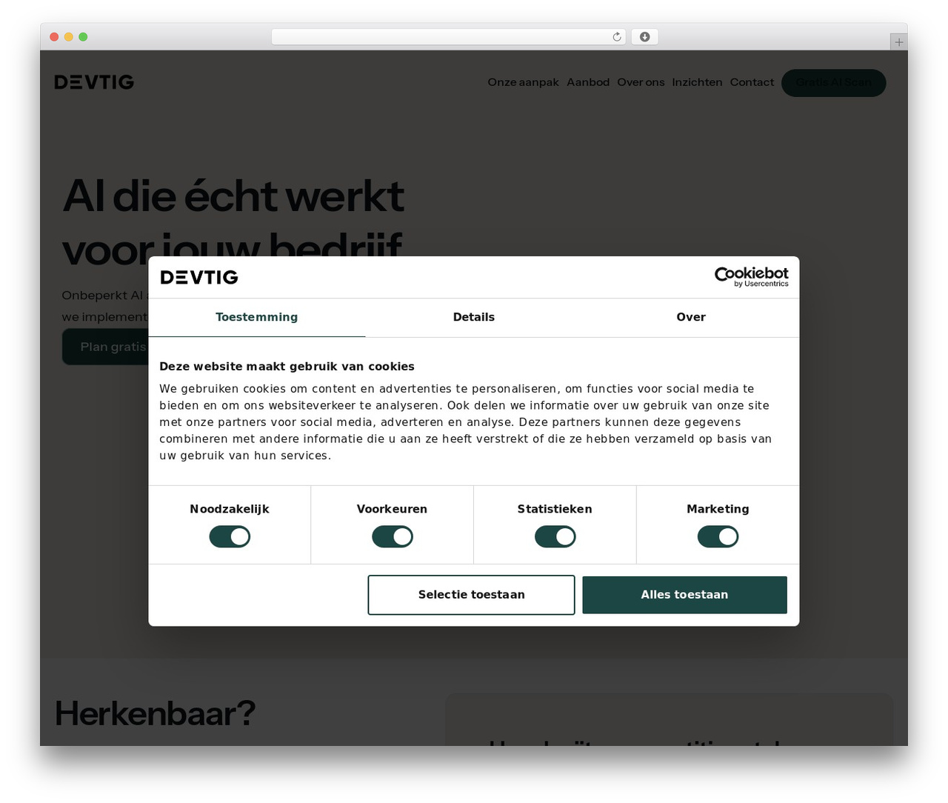Click the Voorkeuren label text
Viewport: 948px width, 803px height.
[392, 509]
